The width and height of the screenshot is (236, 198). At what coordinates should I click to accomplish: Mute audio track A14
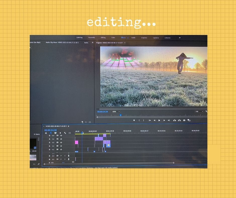(x=61, y=156)
